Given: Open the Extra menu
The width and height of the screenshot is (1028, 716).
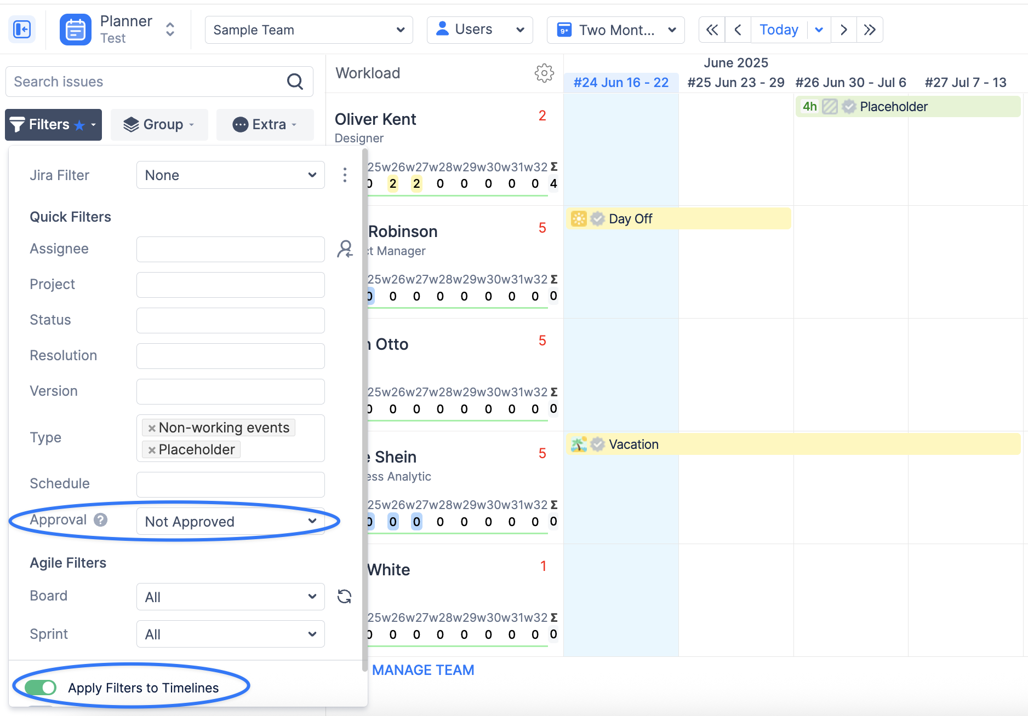Looking at the screenshot, I should (265, 125).
